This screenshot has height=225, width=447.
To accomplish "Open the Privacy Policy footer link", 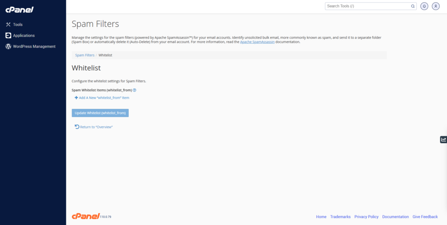I will coord(366,217).
